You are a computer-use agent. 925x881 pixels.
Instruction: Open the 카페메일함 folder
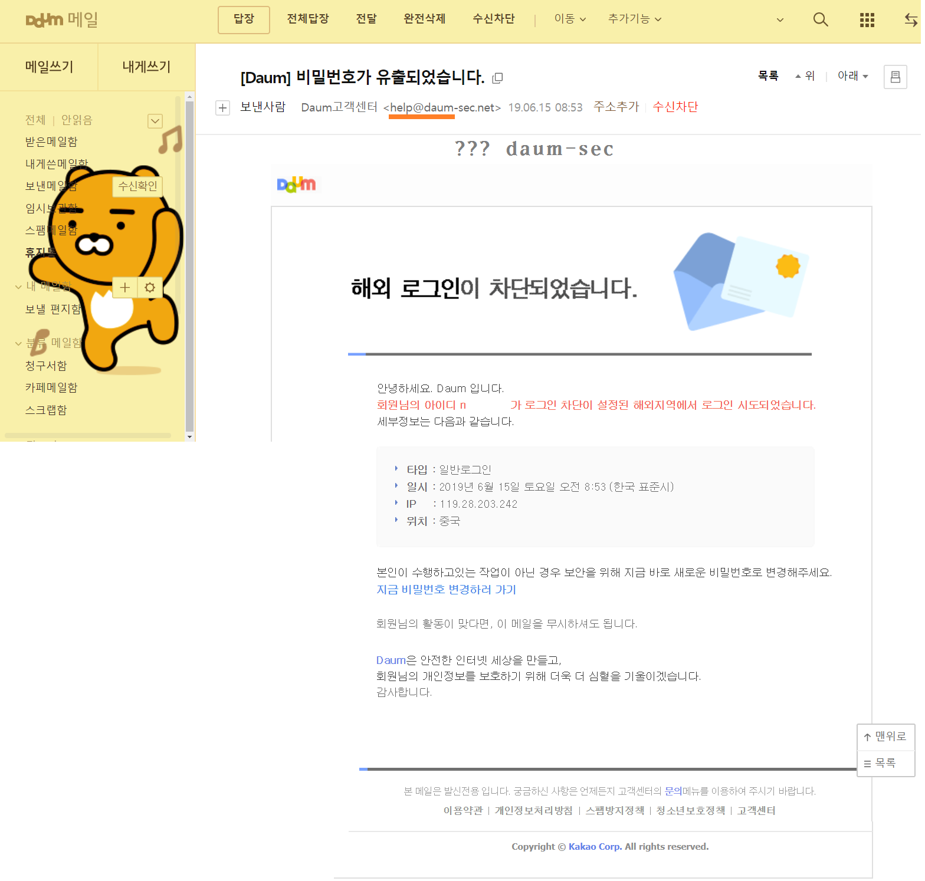pyautogui.click(x=51, y=387)
